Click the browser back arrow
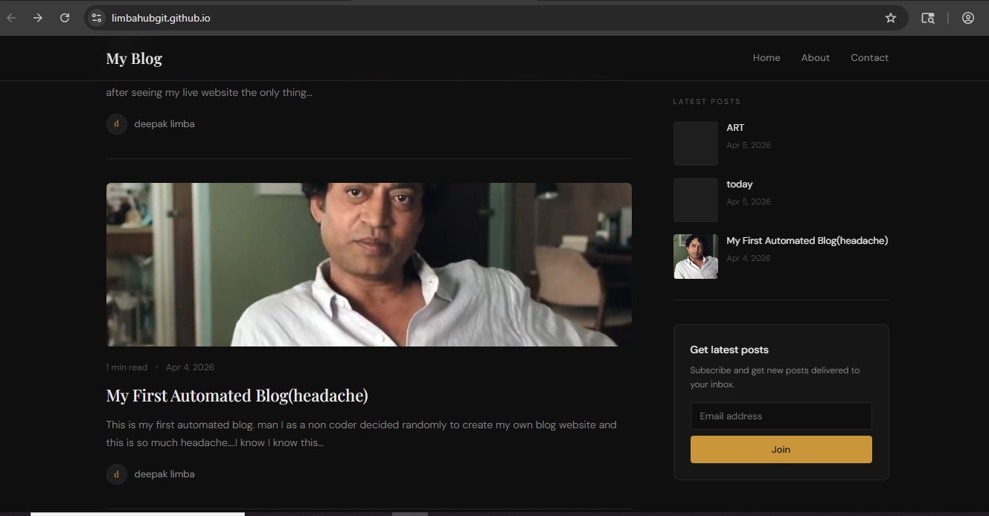This screenshot has width=989, height=516. point(11,18)
